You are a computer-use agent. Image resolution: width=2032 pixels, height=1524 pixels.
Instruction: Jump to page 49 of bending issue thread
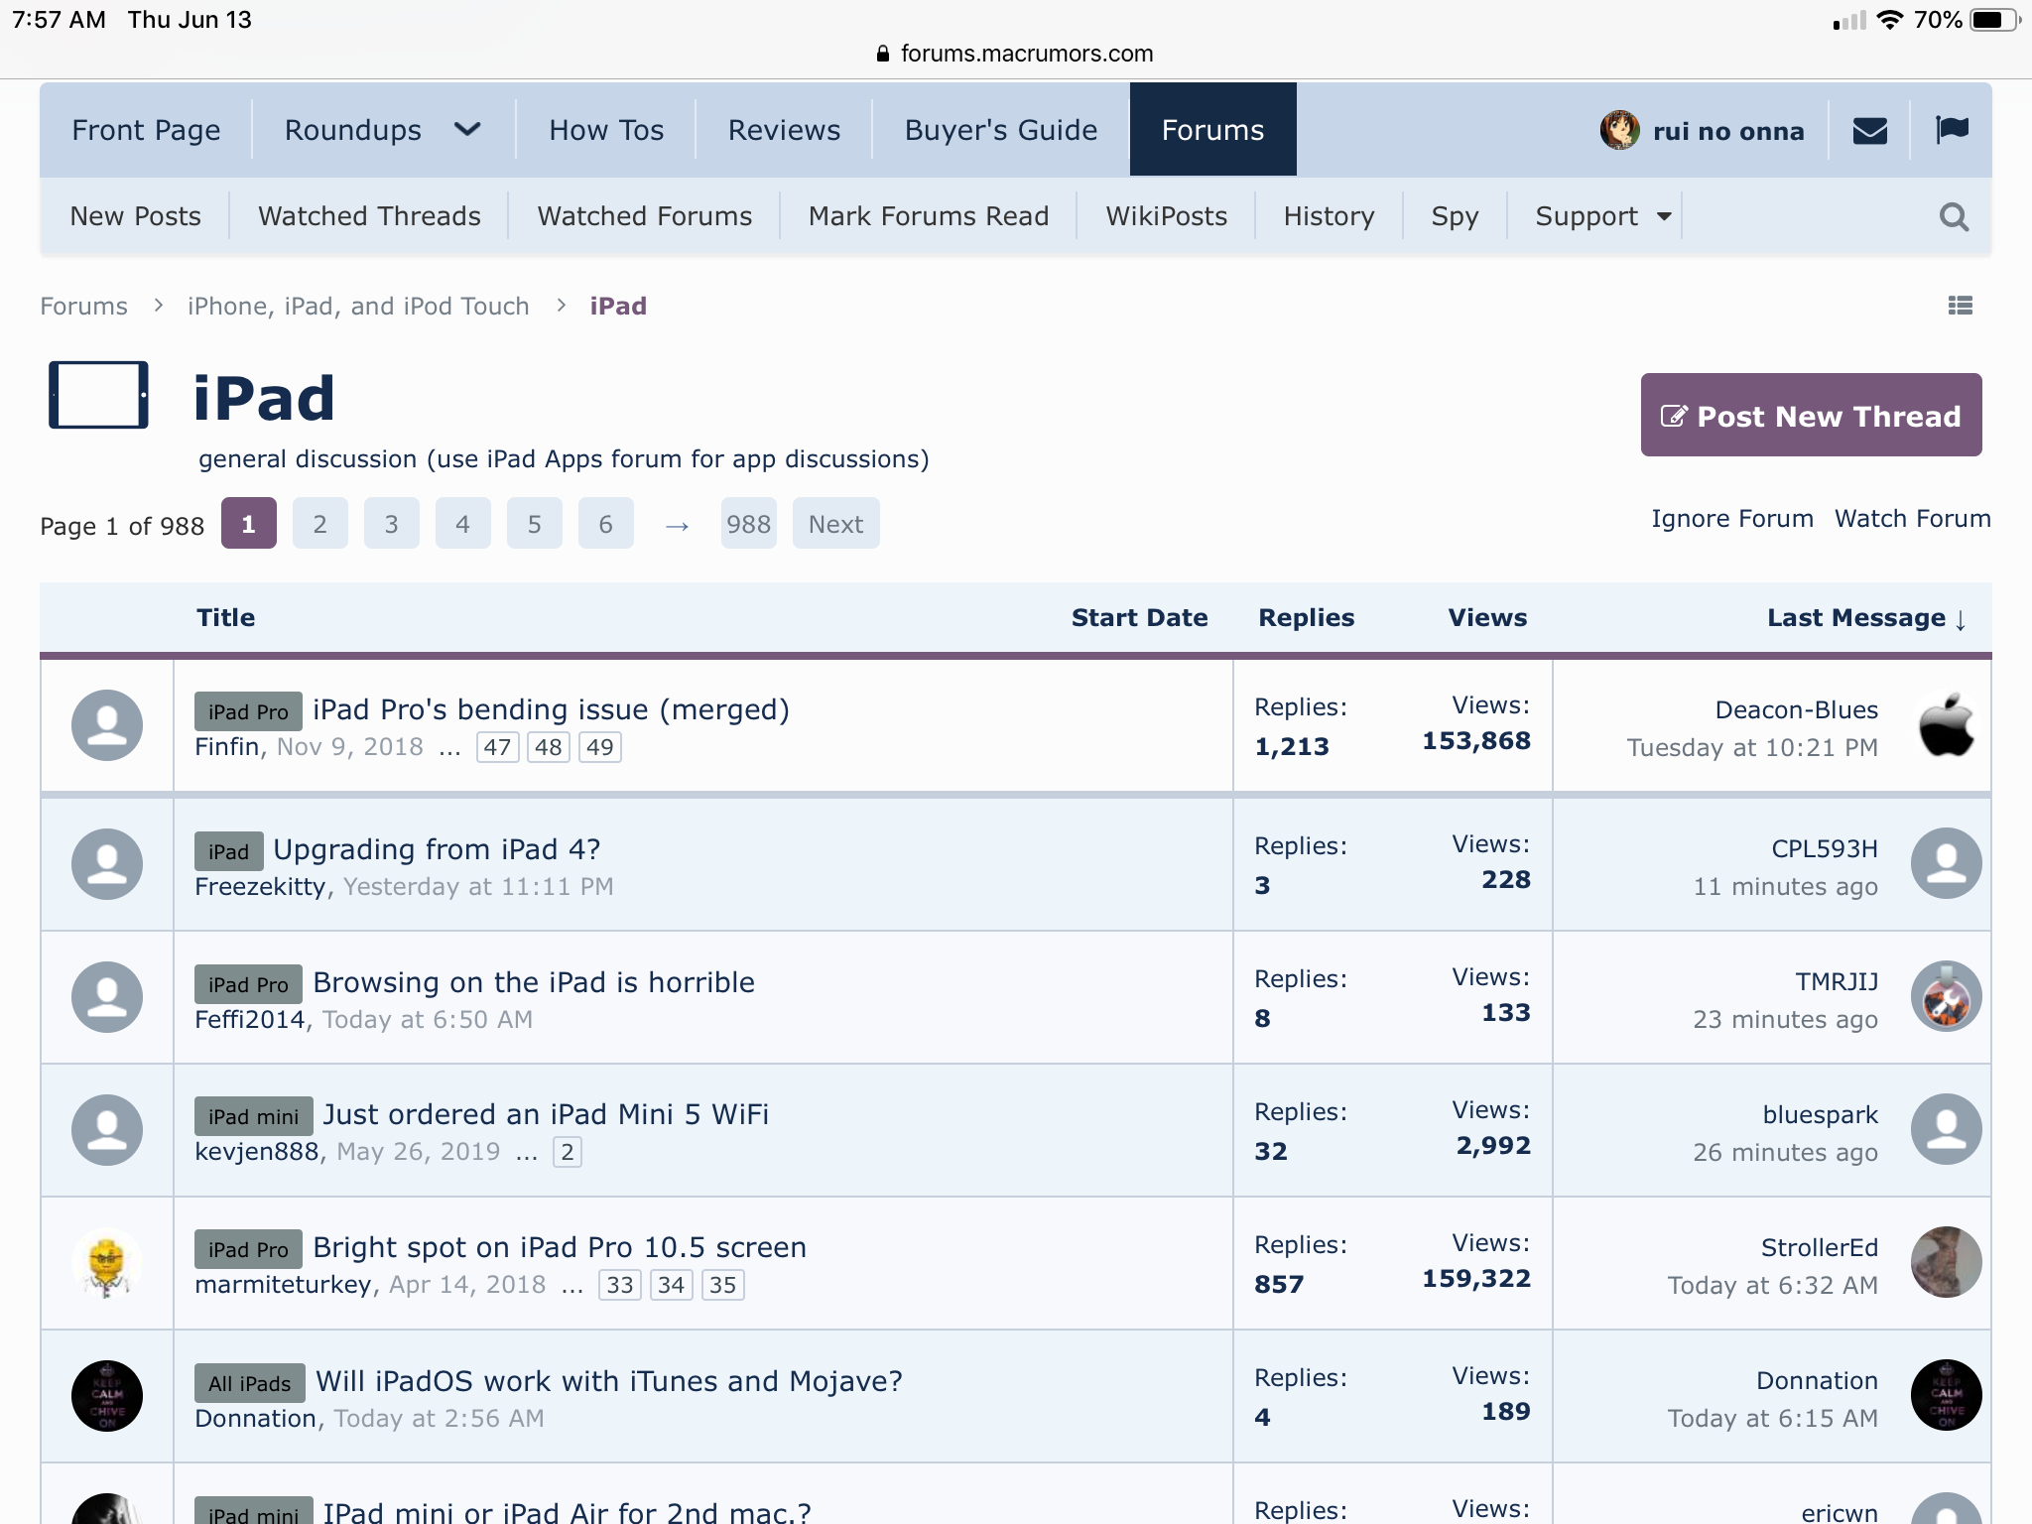click(x=599, y=747)
